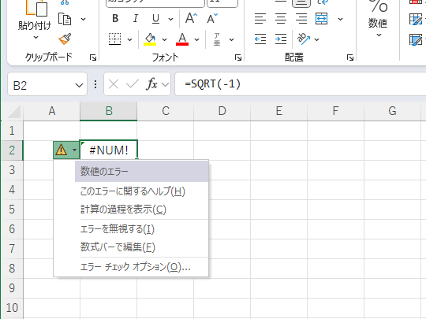Click formula bar containing =SQRT(-1)
The width and height of the screenshot is (426, 319).
(301, 84)
